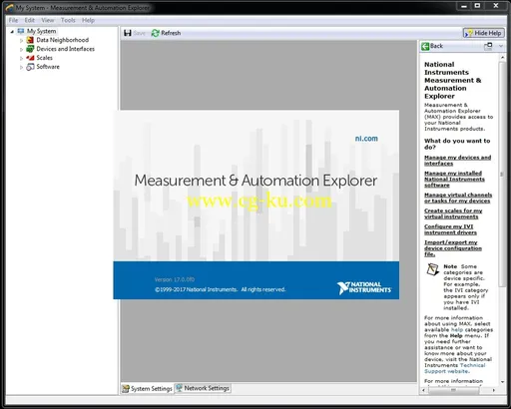Click the Hide Help button
Viewport: 511px width, 409px height.
click(x=484, y=33)
